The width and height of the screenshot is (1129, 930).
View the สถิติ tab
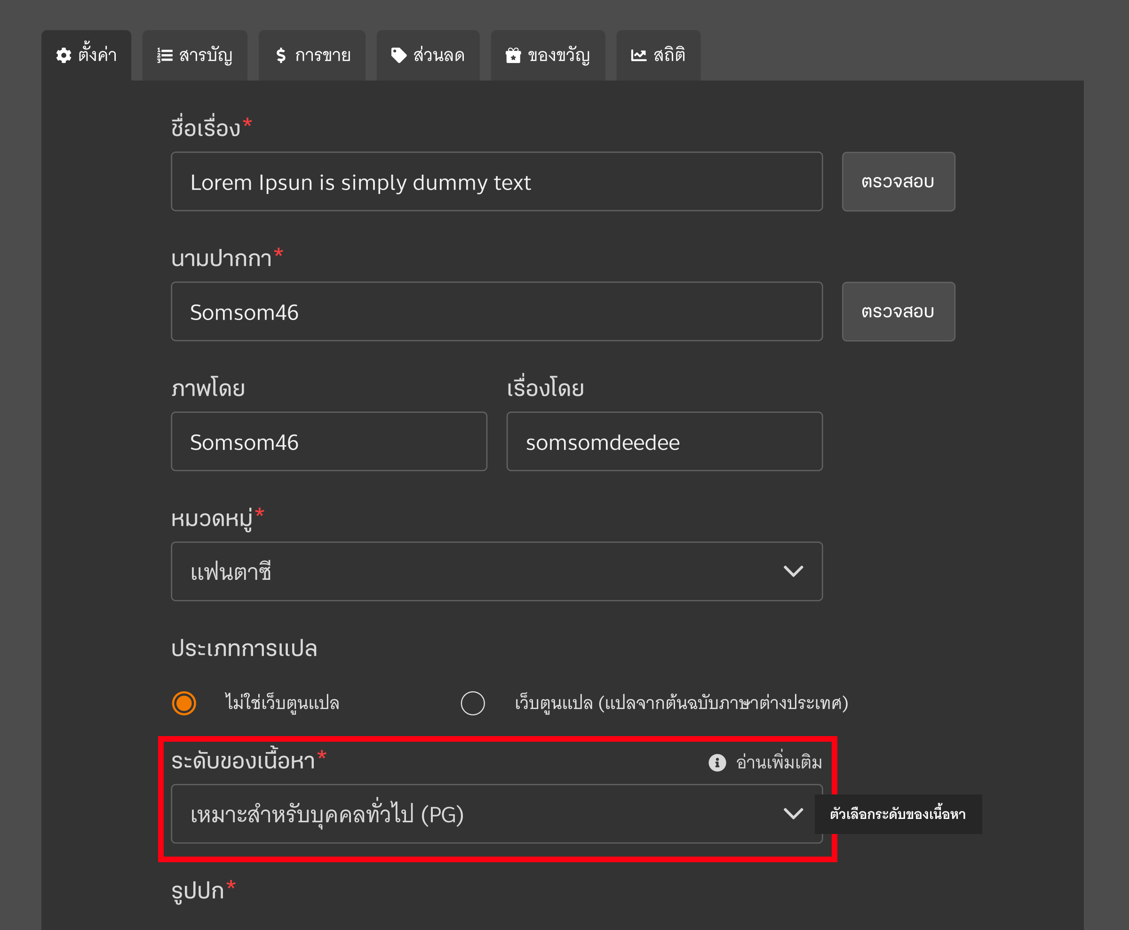tap(659, 55)
